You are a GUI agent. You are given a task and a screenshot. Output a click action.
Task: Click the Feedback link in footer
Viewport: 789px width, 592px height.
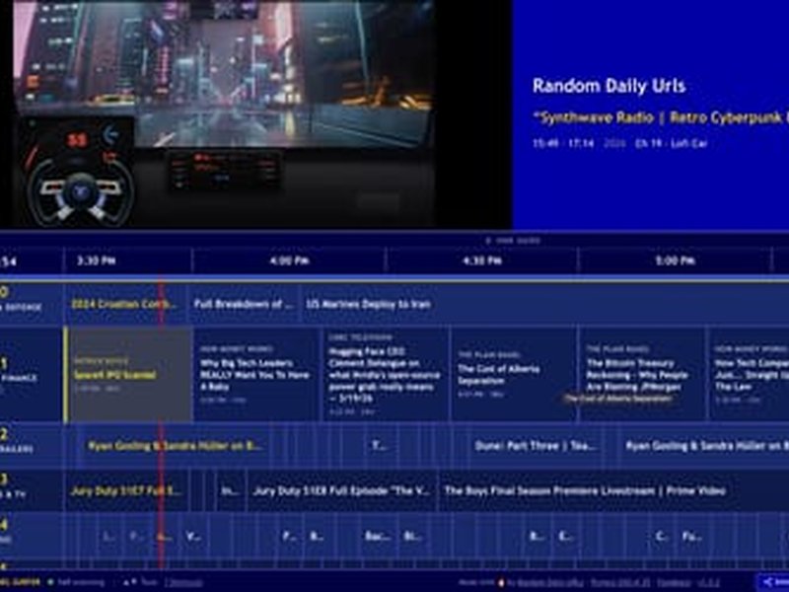(674, 582)
